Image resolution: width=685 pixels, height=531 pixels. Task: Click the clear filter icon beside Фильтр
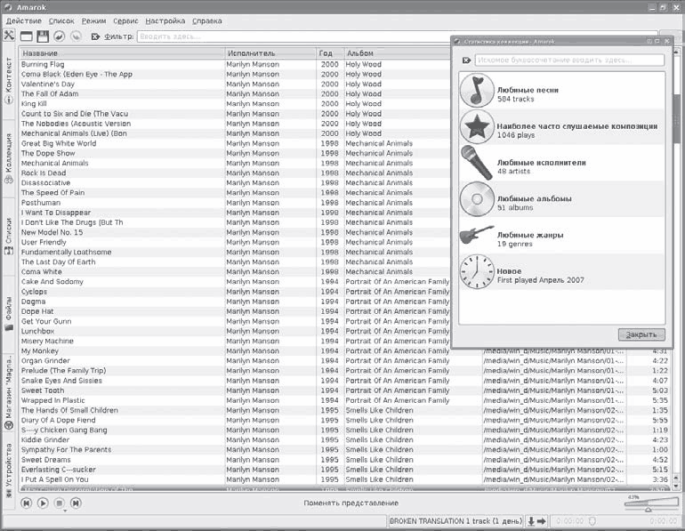click(95, 36)
